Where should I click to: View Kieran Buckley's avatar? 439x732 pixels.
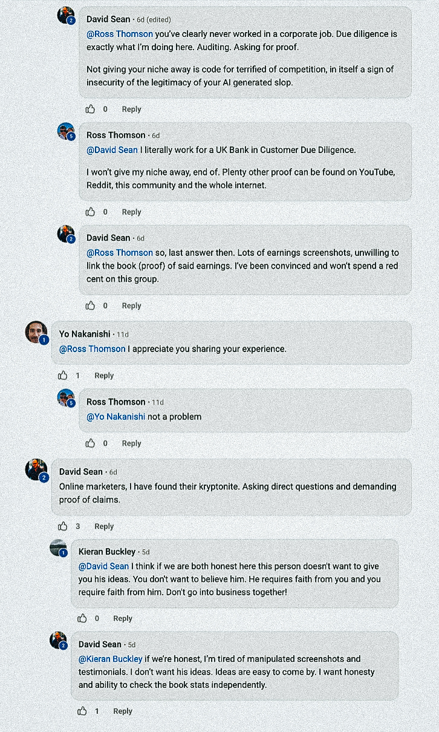(x=58, y=548)
